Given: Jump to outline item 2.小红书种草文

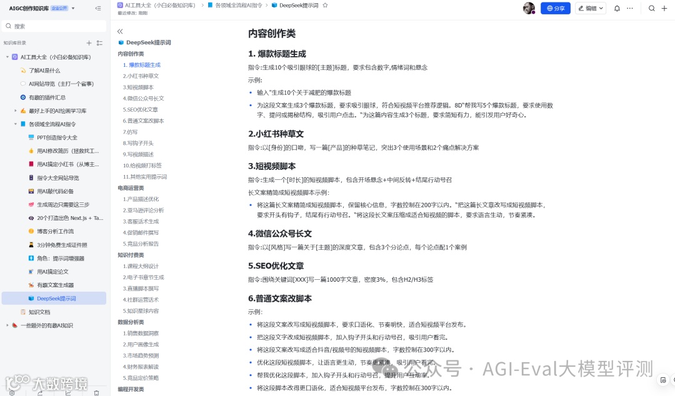Looking at the screenshot, I should [x=141, y=76].
